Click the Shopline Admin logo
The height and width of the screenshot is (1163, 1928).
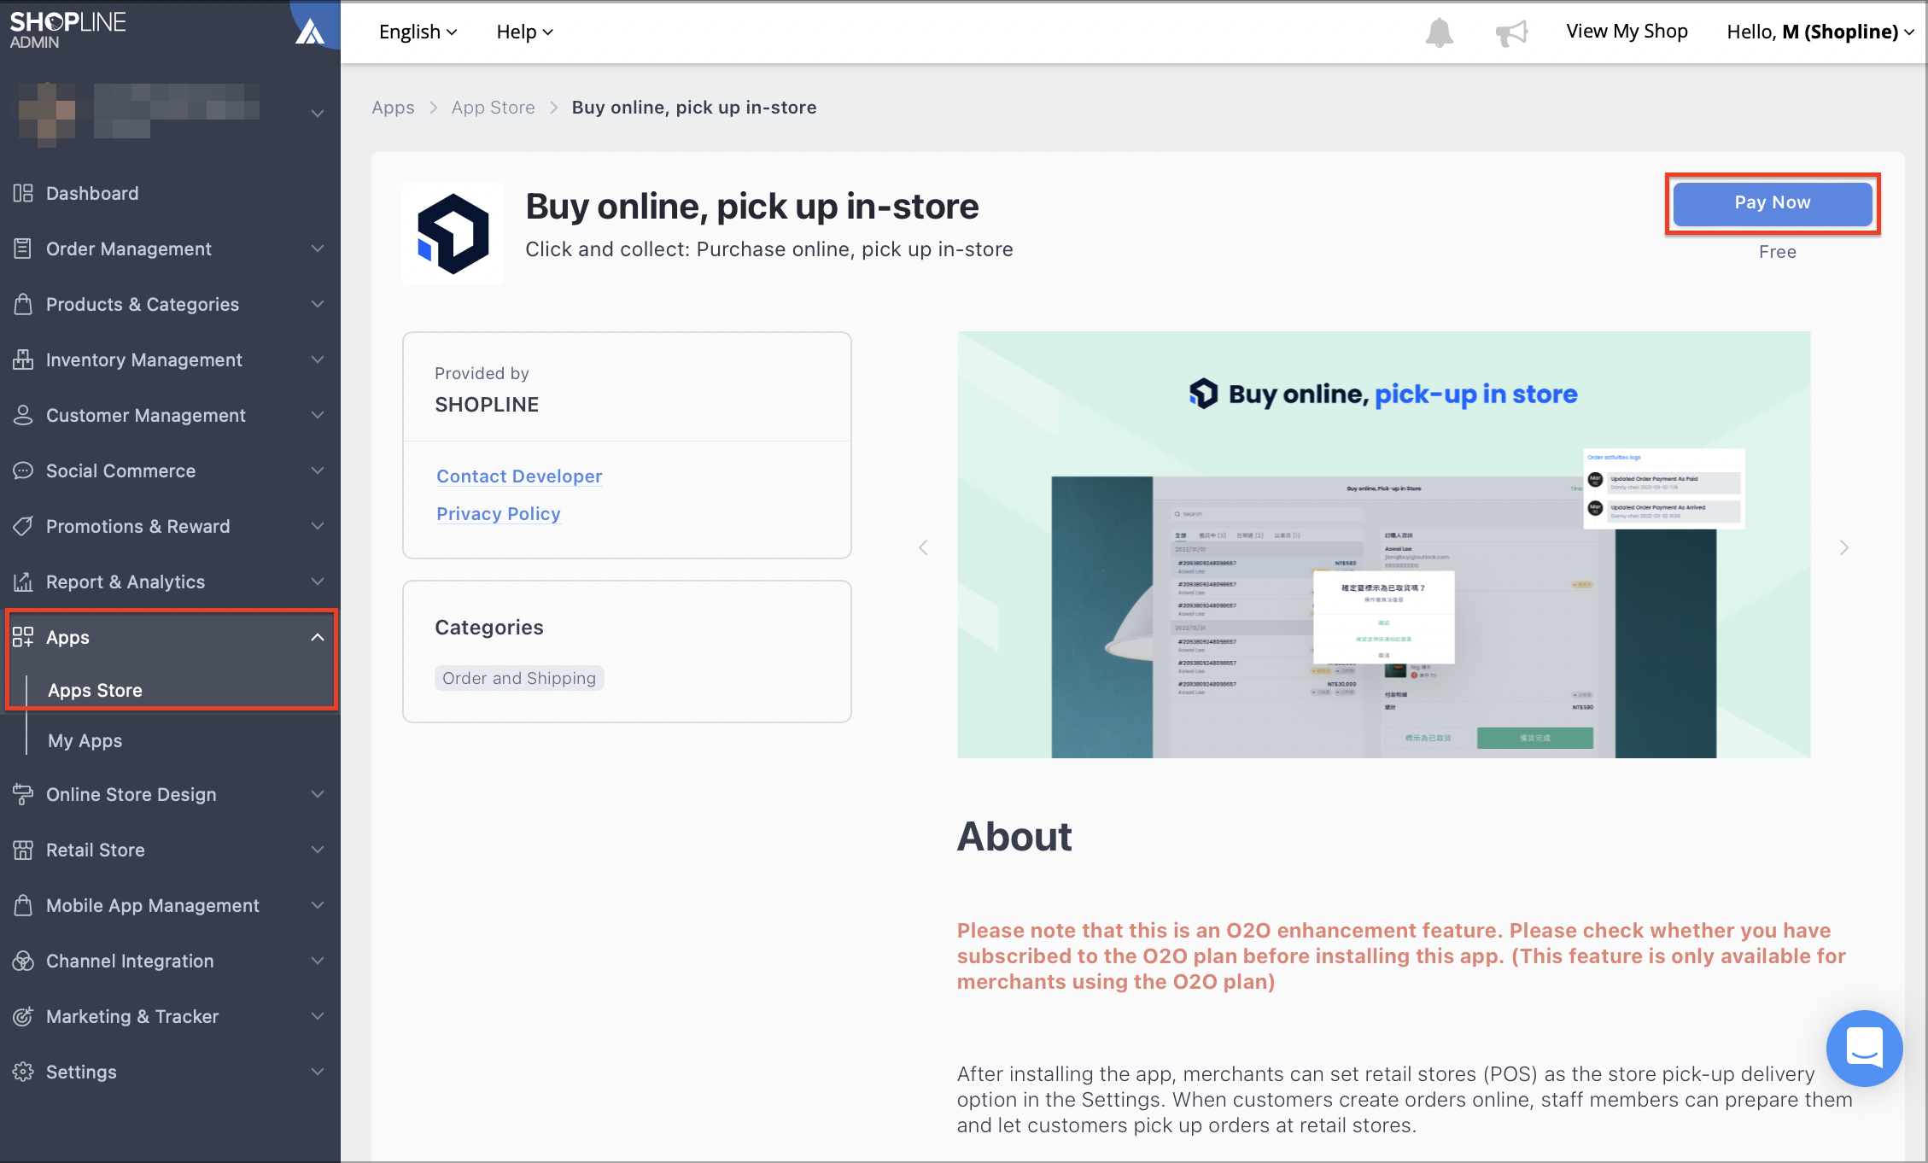(x=67, y=30)
